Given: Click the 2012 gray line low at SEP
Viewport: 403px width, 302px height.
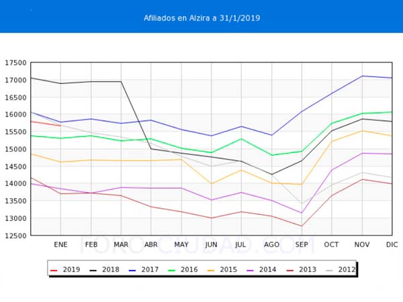Looking at the screenshot, I should click(x=302, y=203).
